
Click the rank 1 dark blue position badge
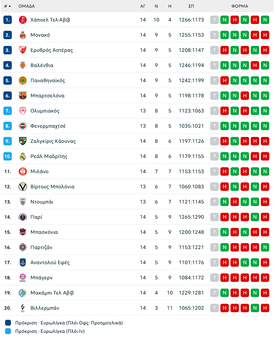pos(8,20)
